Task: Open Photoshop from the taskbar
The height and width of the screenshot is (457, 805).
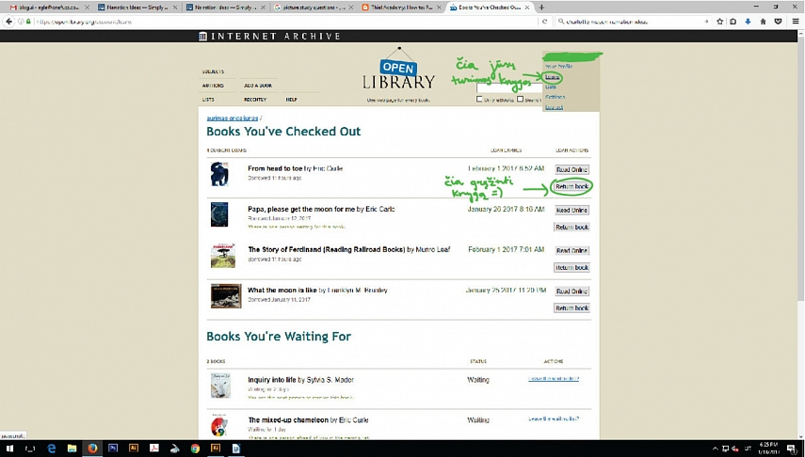Action: click(113, 449)
